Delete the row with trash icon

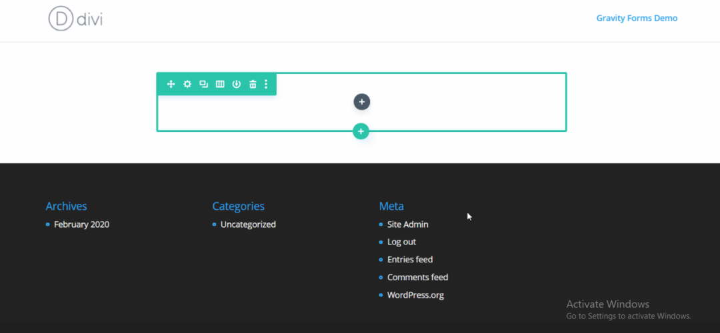coord(253,84)
